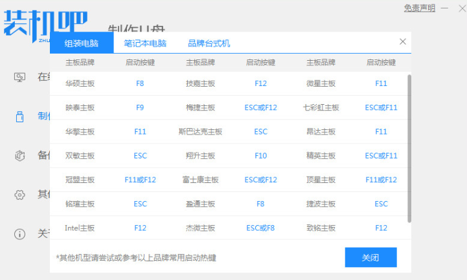Click the F8 hotkey for 华硕主板

tap(140, 83)
